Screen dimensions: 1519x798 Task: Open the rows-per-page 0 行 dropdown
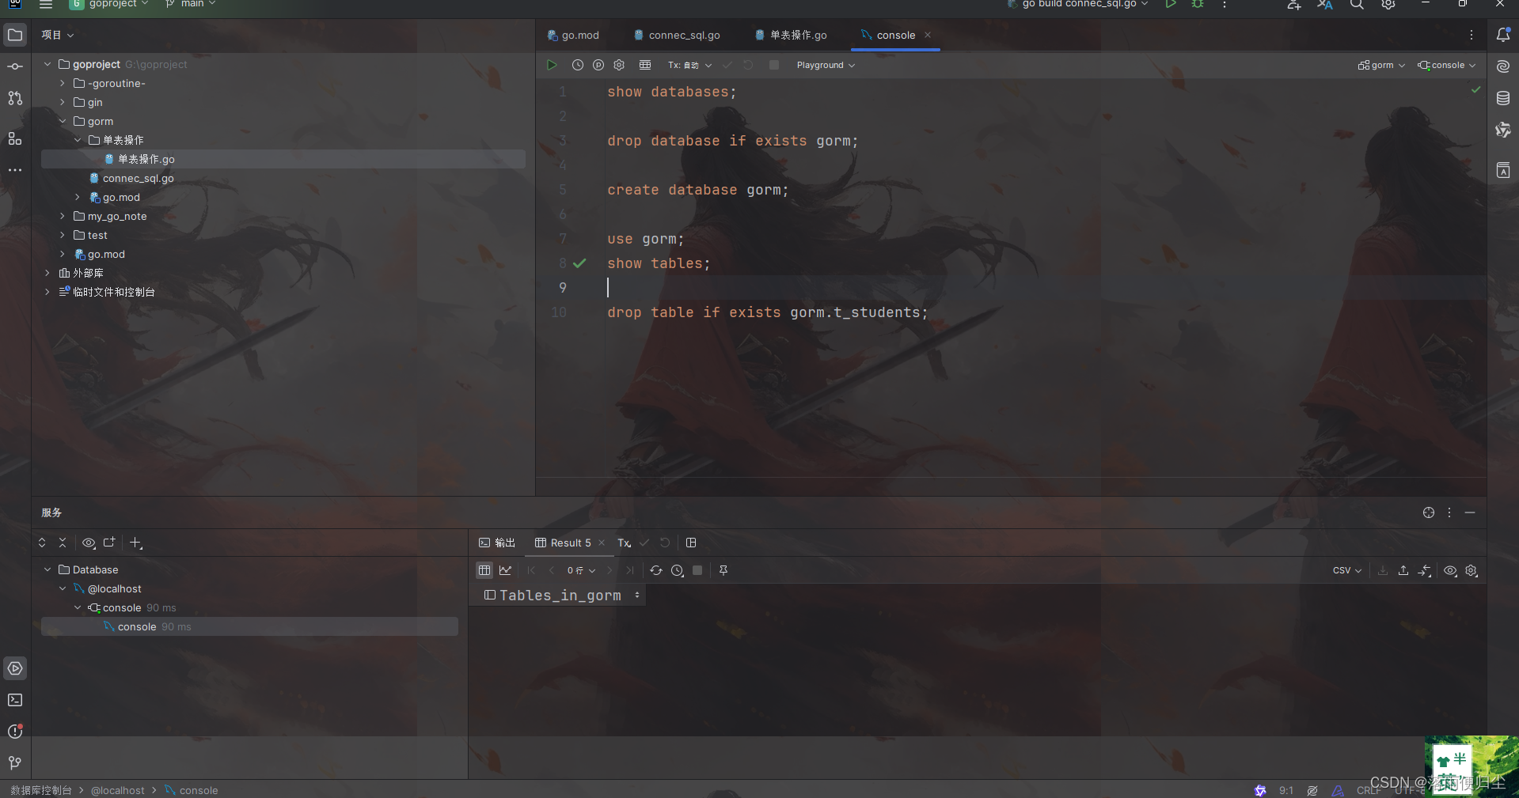(581, 570)
